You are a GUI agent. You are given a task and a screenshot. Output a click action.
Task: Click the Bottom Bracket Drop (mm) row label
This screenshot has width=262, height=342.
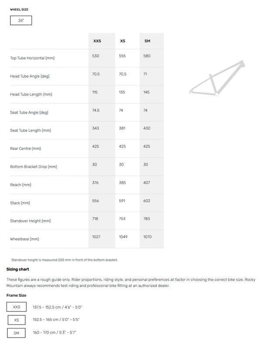34,167
